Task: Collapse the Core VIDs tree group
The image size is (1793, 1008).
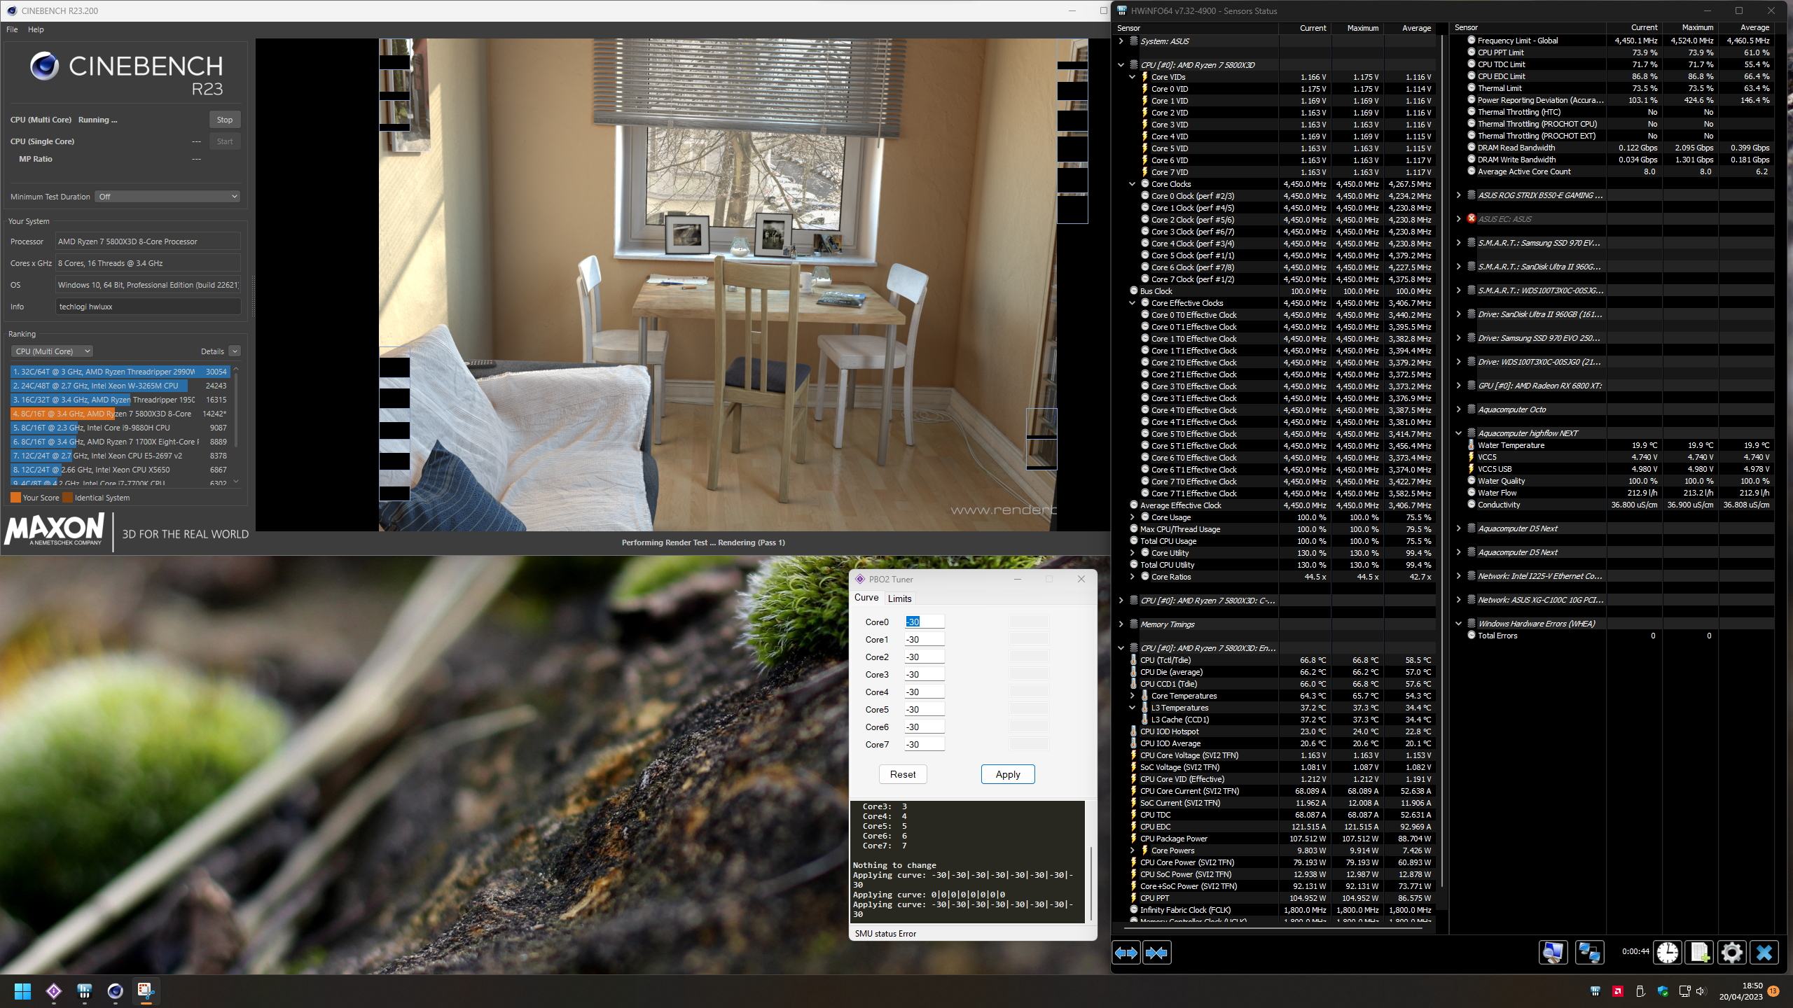Action: (x=1132, y=77)
